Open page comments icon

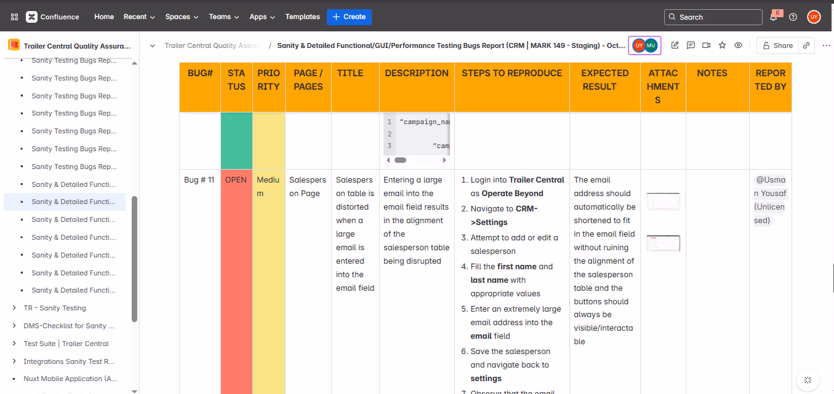click(691, 45)
